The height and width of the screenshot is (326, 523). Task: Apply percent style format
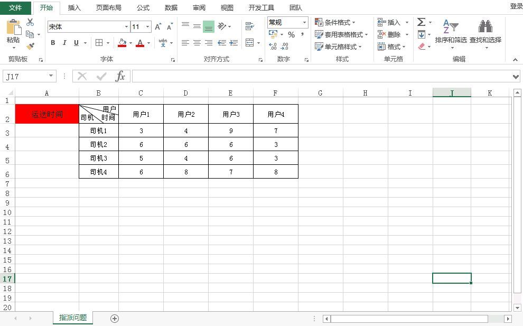(x=291, y=34)
